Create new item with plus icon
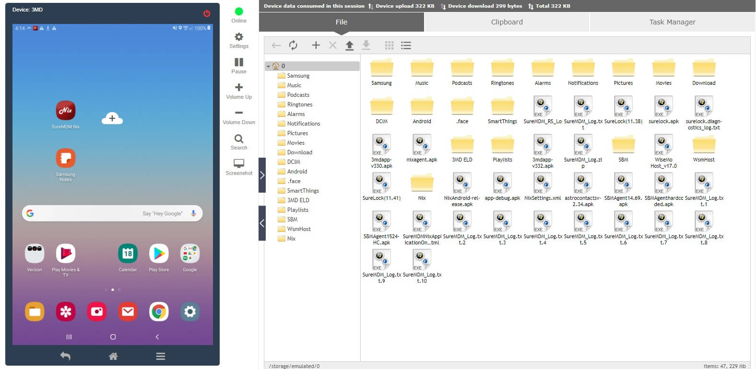 point(316,45)
